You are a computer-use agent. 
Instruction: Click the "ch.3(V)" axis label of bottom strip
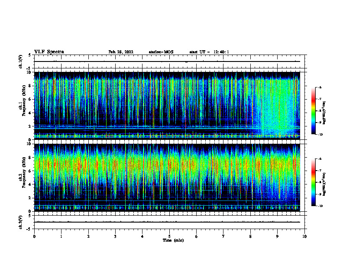(20, 222)
